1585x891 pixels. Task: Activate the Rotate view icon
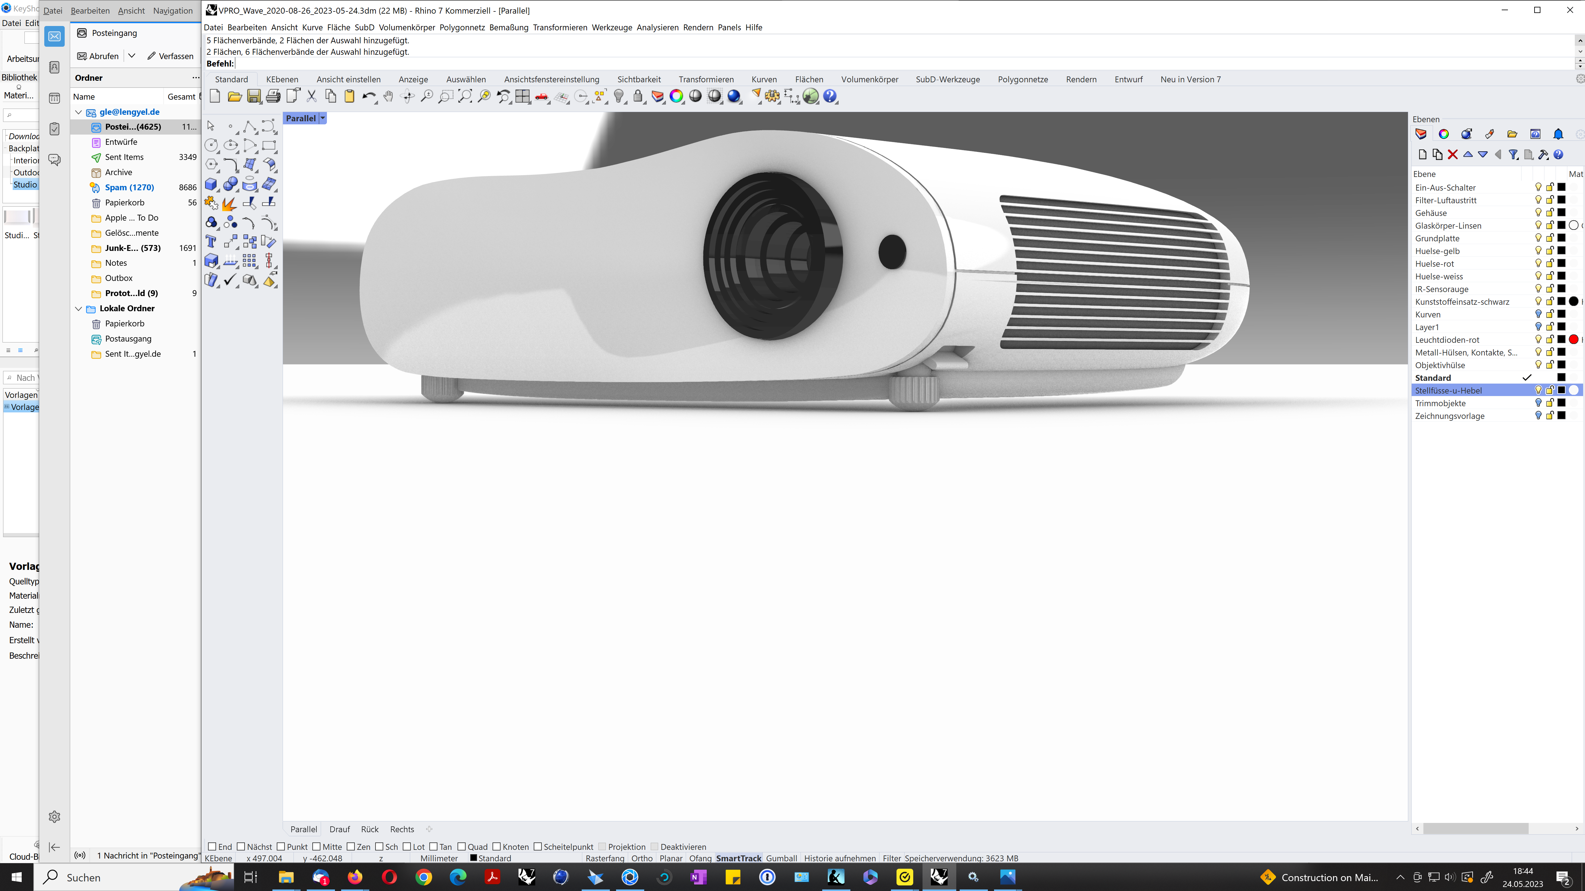point(407,96)
